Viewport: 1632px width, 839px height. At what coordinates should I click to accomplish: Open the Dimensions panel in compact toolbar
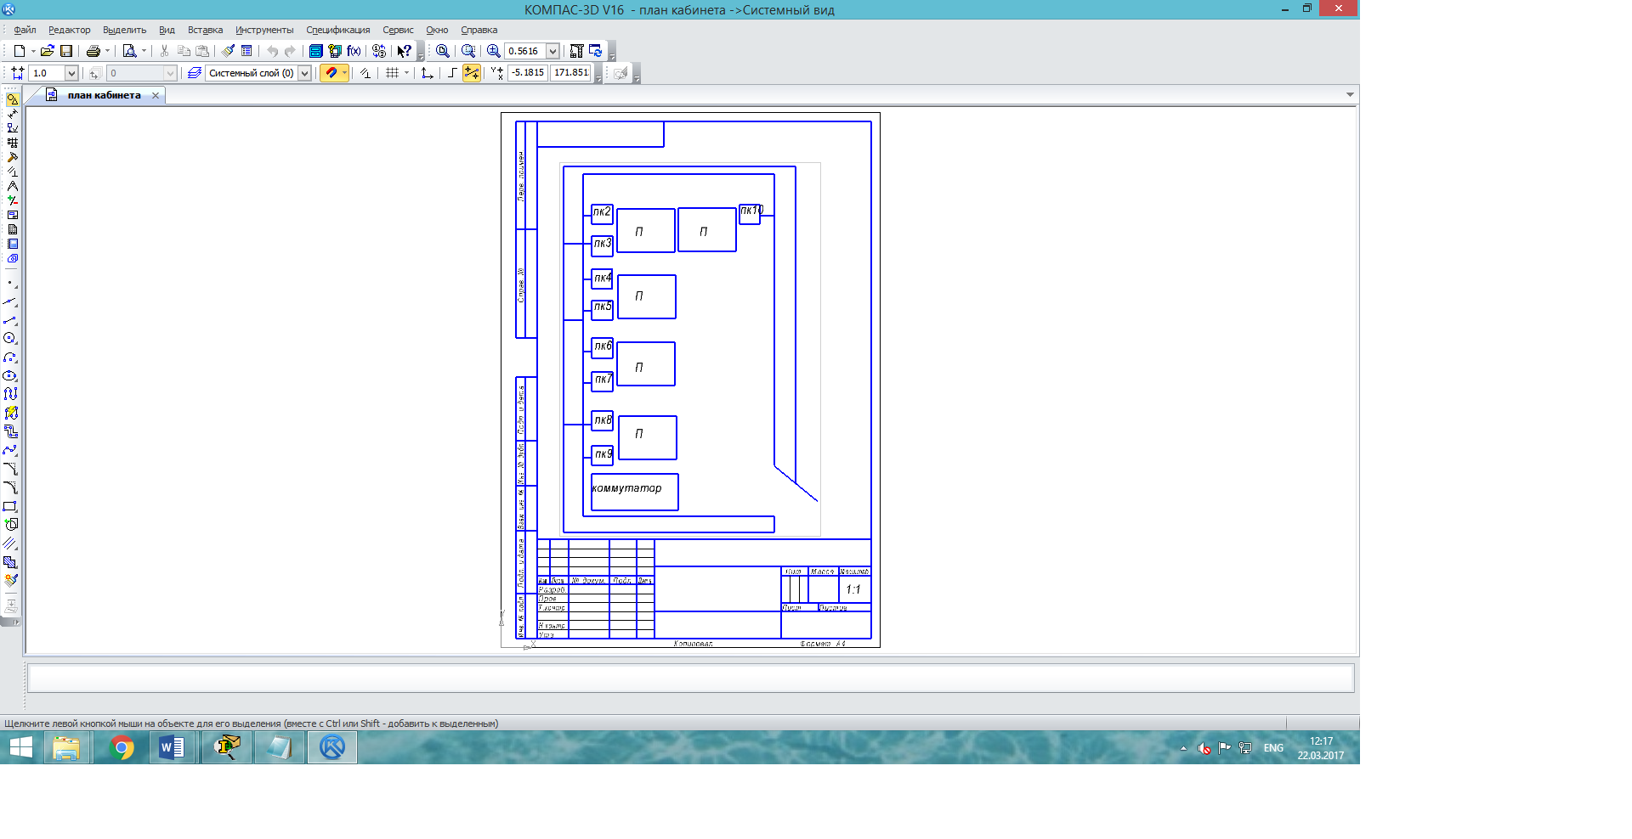point(12,114)
